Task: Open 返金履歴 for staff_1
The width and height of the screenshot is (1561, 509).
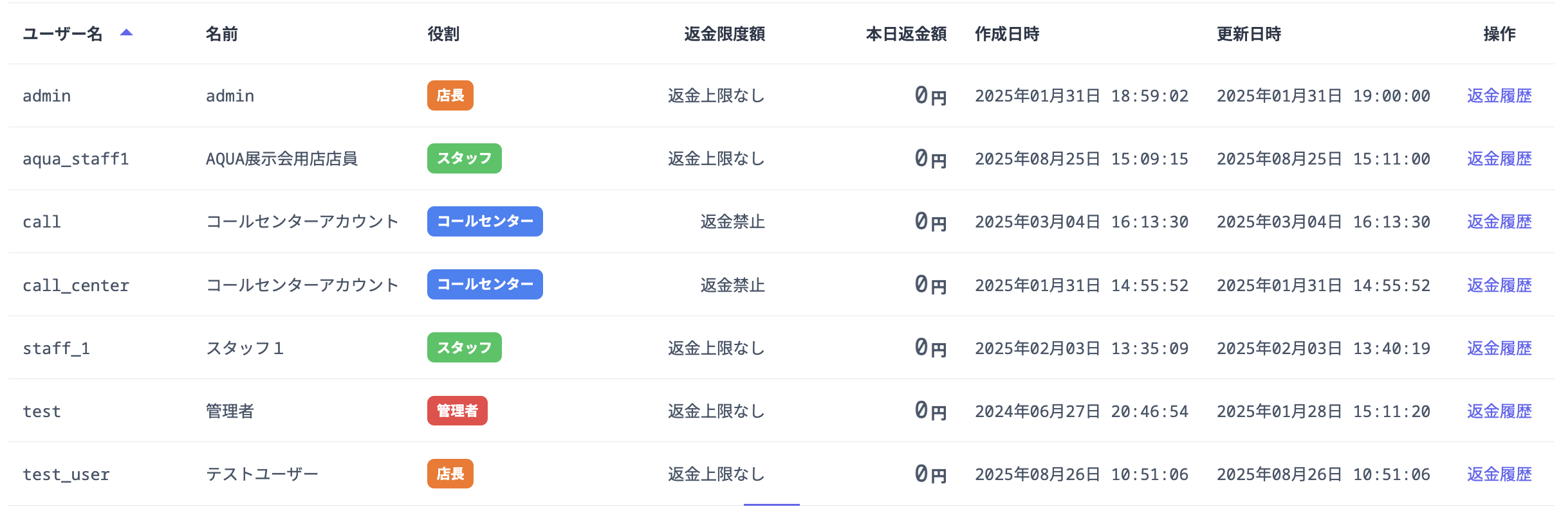Action: [x=1499, y=348]
